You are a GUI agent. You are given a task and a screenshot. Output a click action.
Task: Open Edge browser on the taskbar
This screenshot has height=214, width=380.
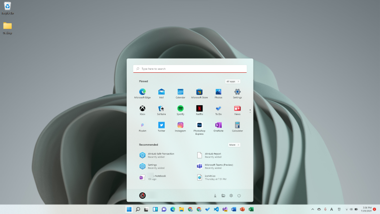click(173, 209)
